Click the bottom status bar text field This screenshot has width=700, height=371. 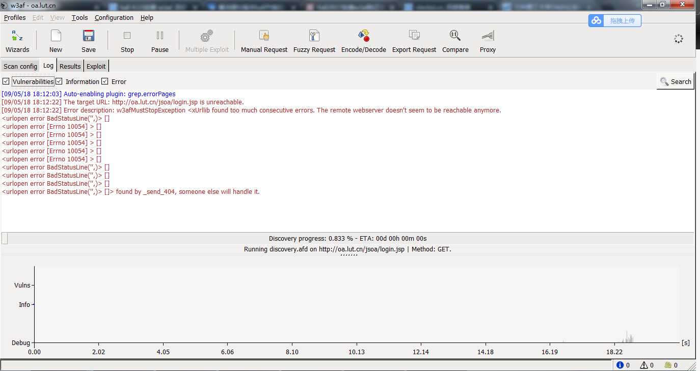pyautogui.click(x=306, y=365)
